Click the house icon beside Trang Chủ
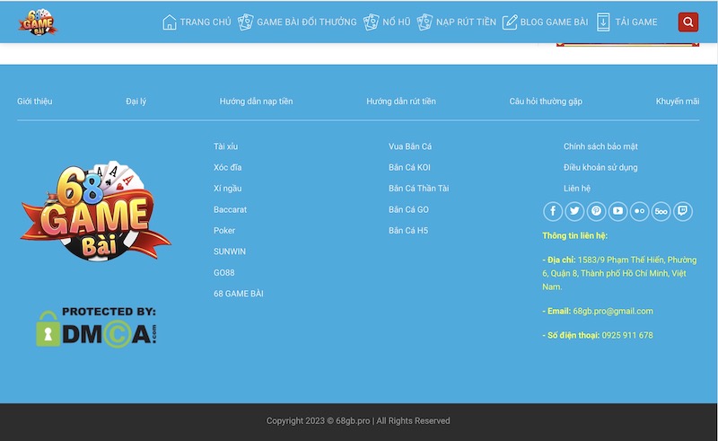718x441 pixels. click(170, 22)
